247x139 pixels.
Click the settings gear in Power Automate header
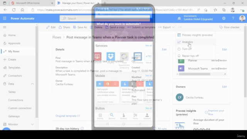click(224, 19)
